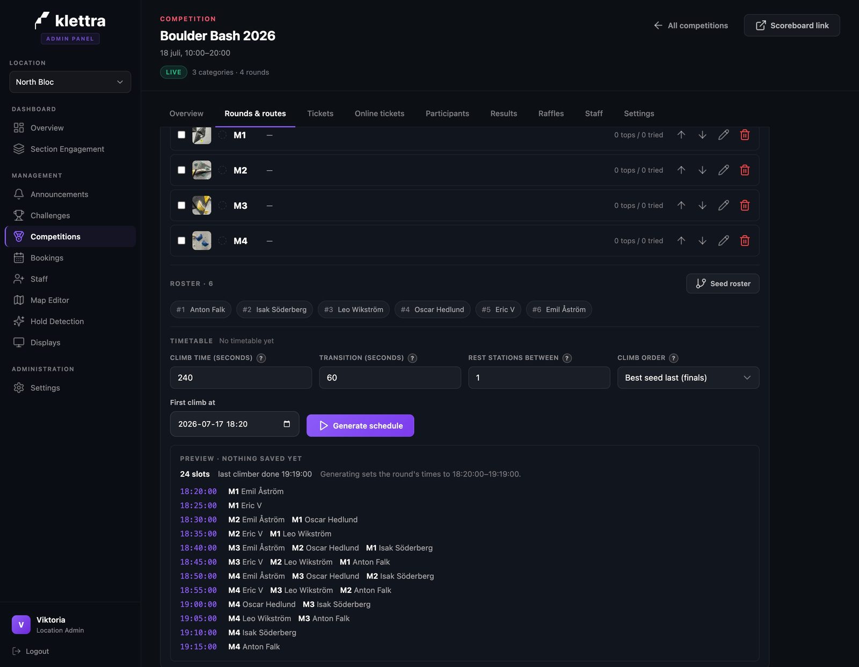Move route M2 up with arrow icon

point(681,170)
